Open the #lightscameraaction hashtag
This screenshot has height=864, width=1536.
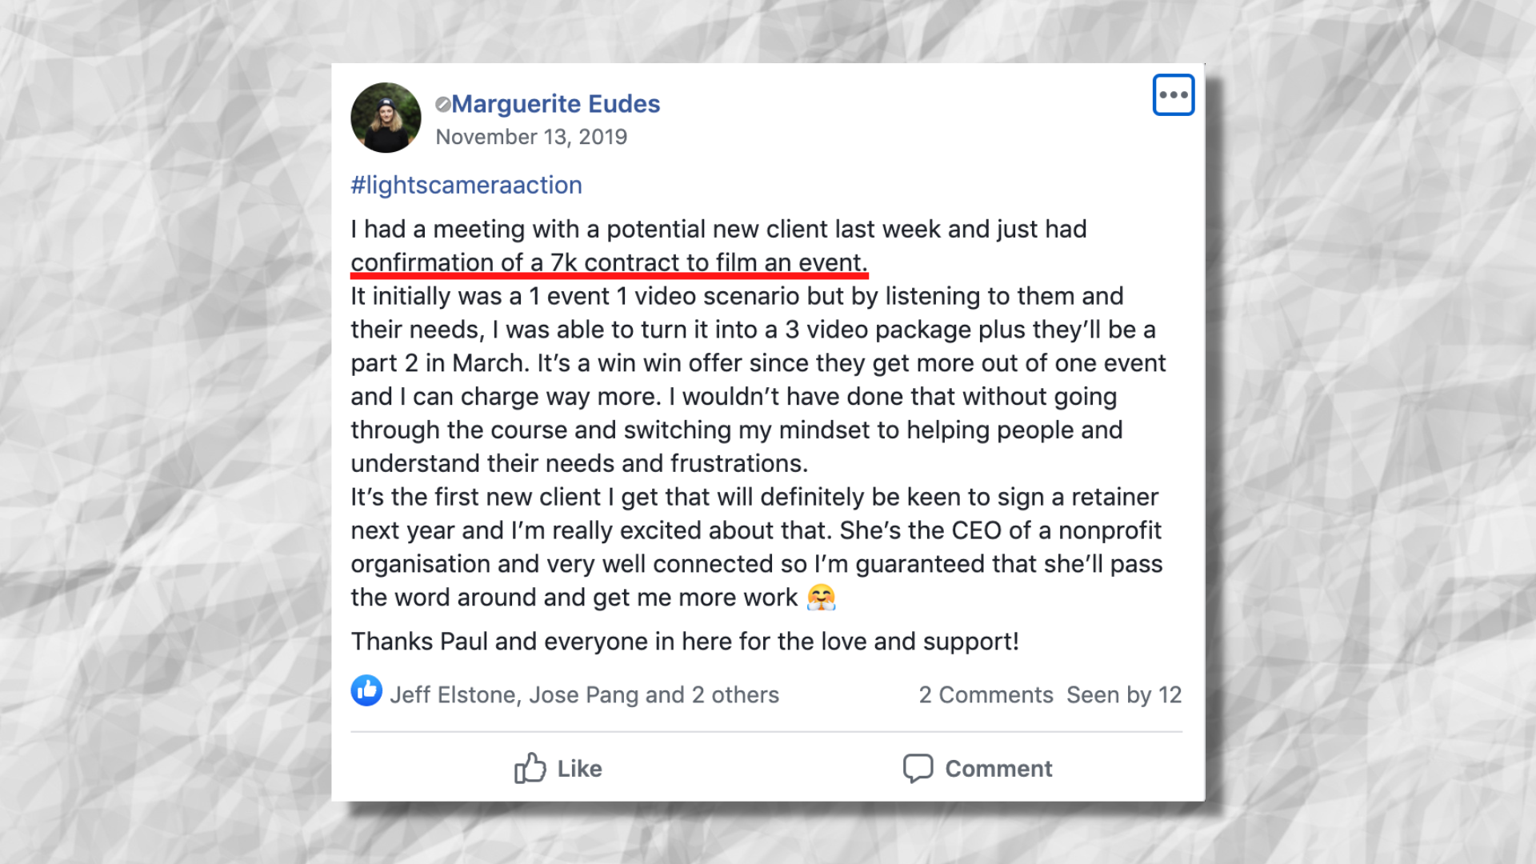pos(466,185)
